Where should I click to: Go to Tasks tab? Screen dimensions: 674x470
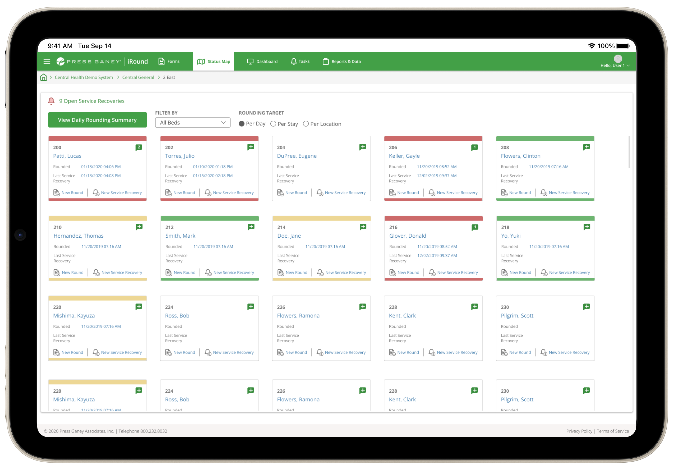300,62
